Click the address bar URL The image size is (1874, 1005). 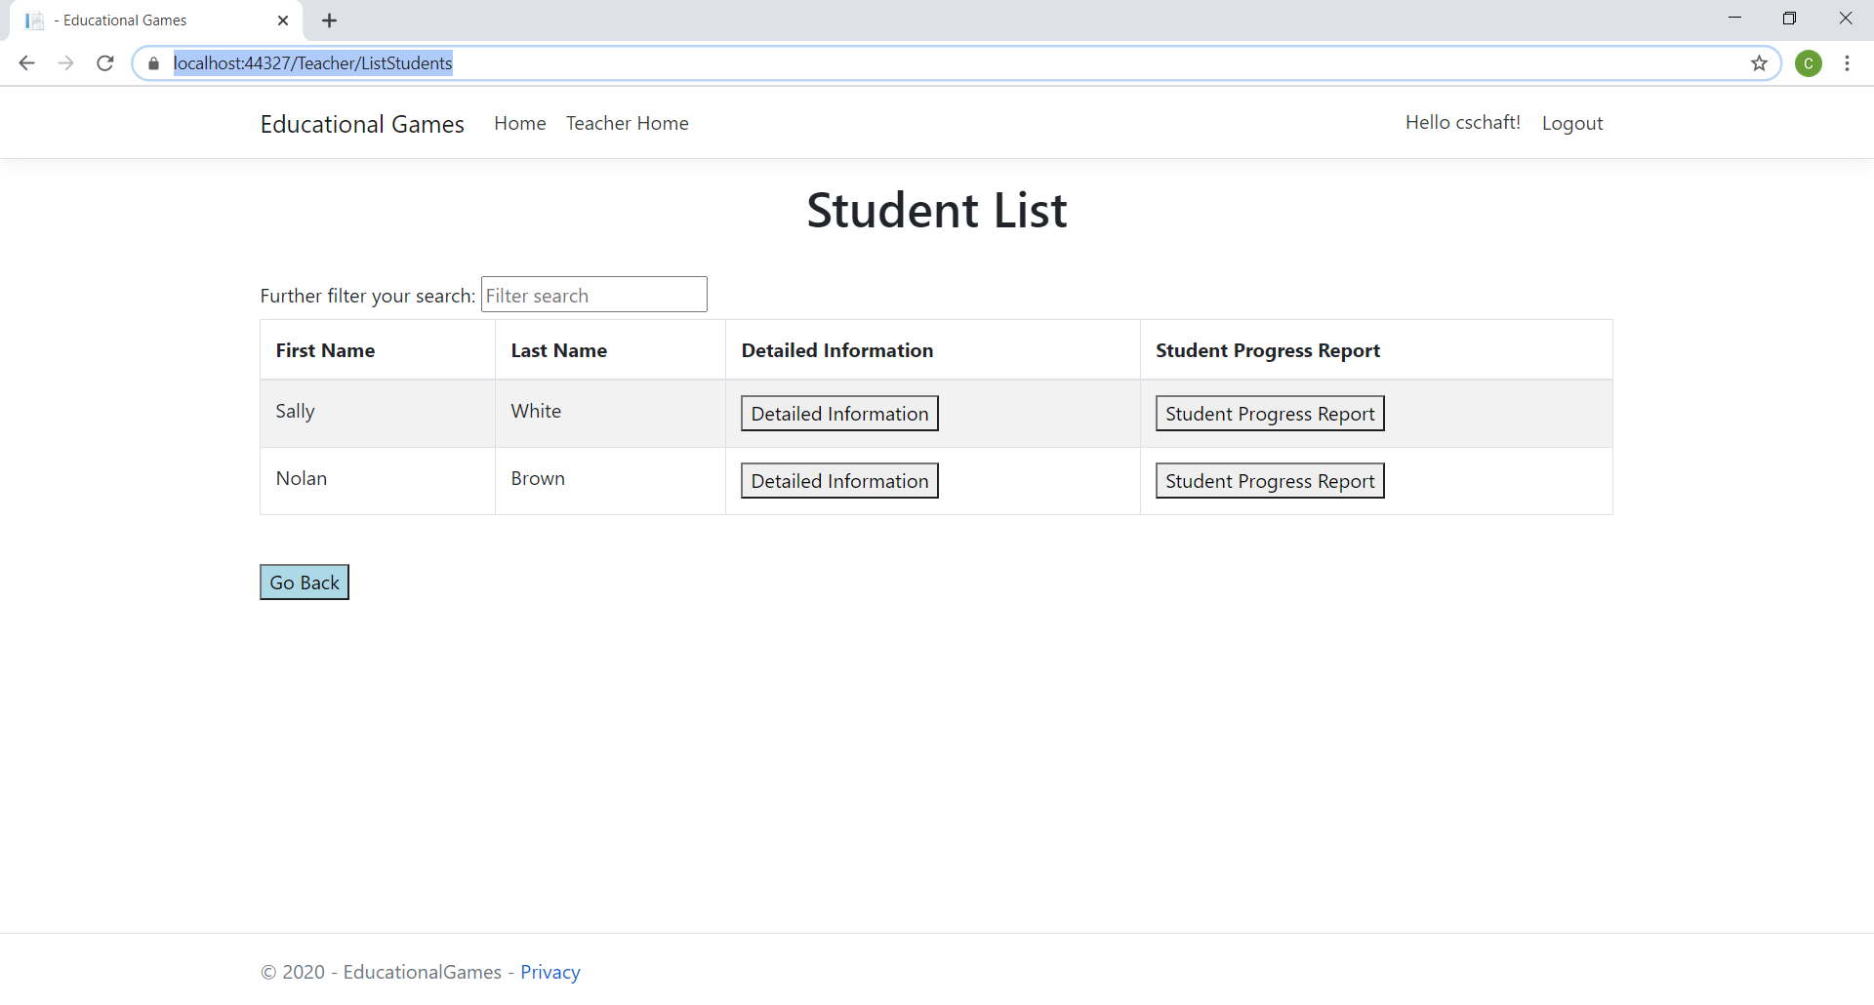[312, 63]
